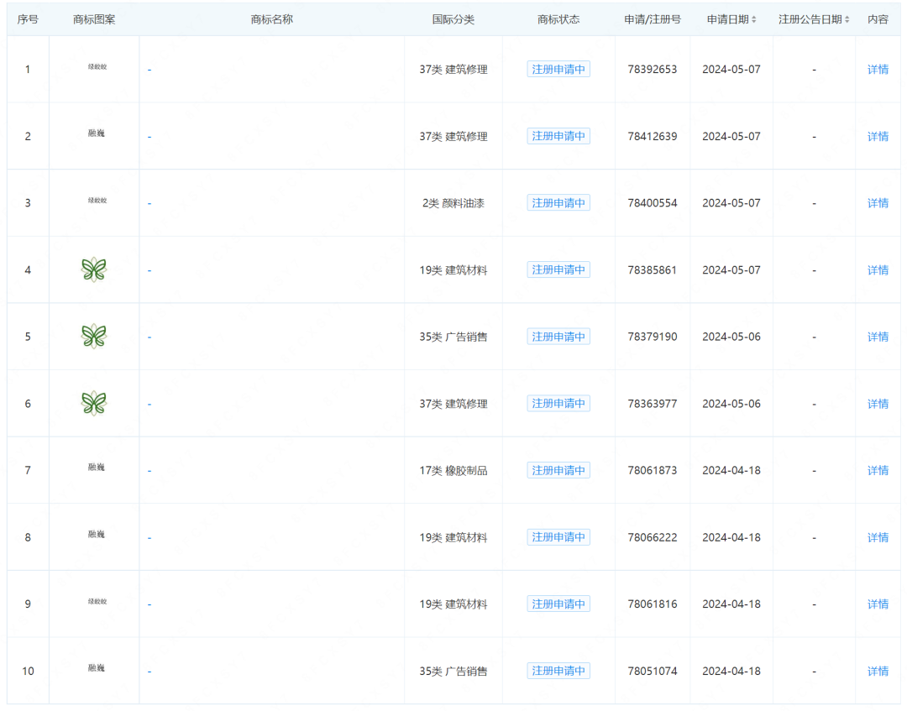
Task: Sort by 注册公告日期 column arrows
Action: click(847, 19)
